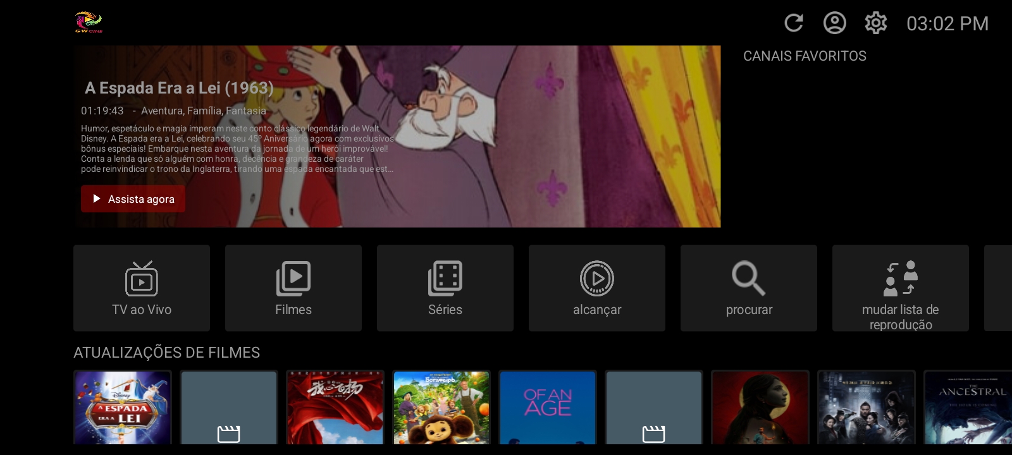Viewport: 1012px width, 455px height.
Task: Click the Assista agora button
Action: (x=133, y=199)
